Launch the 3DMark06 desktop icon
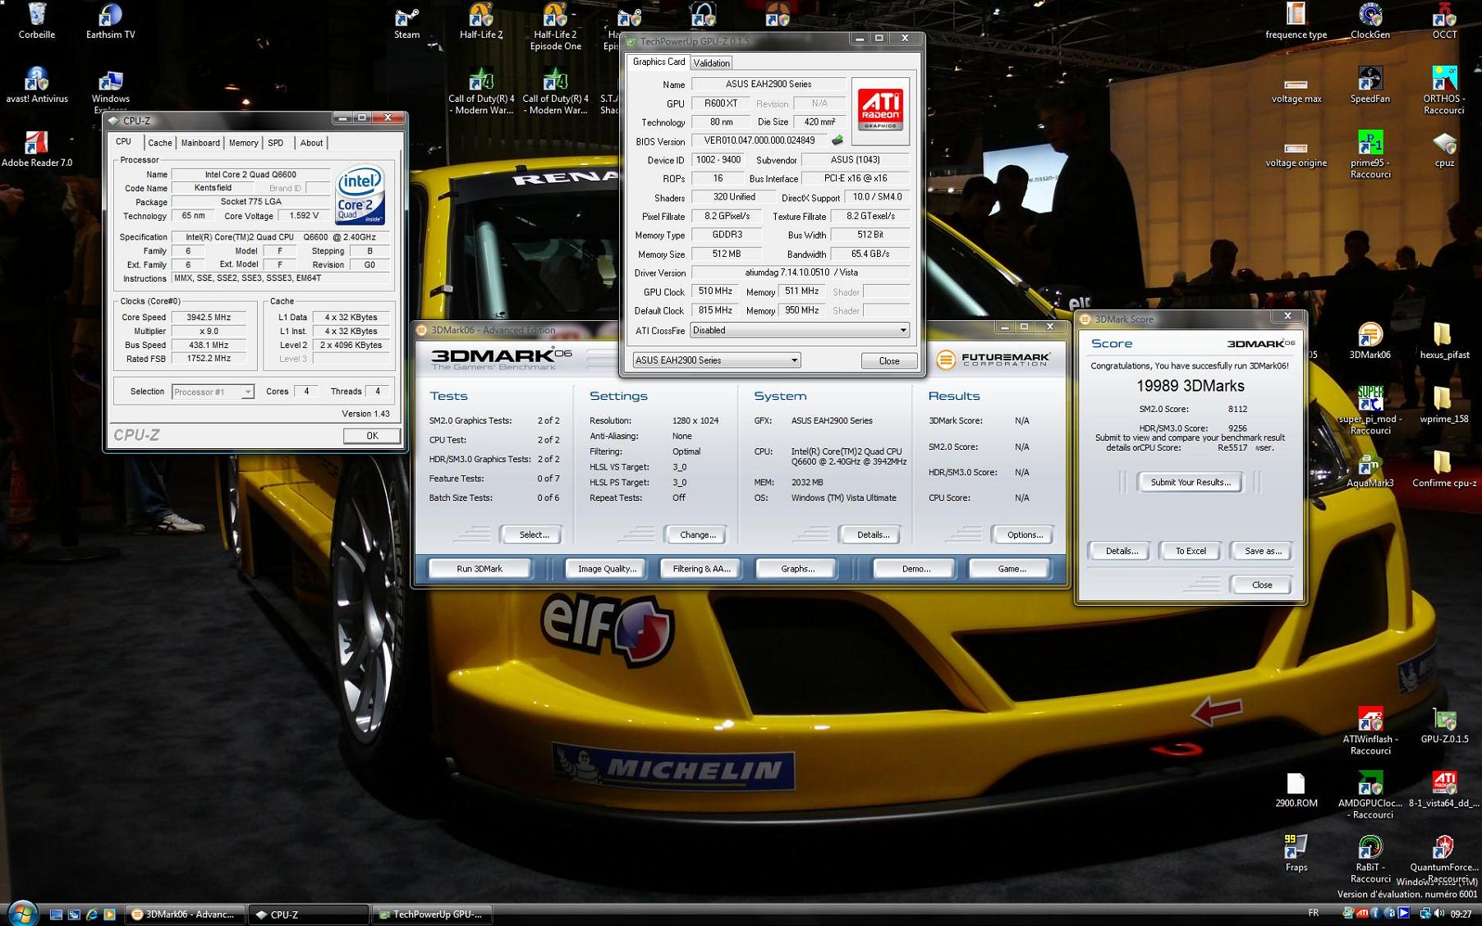The image size is (1482, 926). tap(1370, 337)
